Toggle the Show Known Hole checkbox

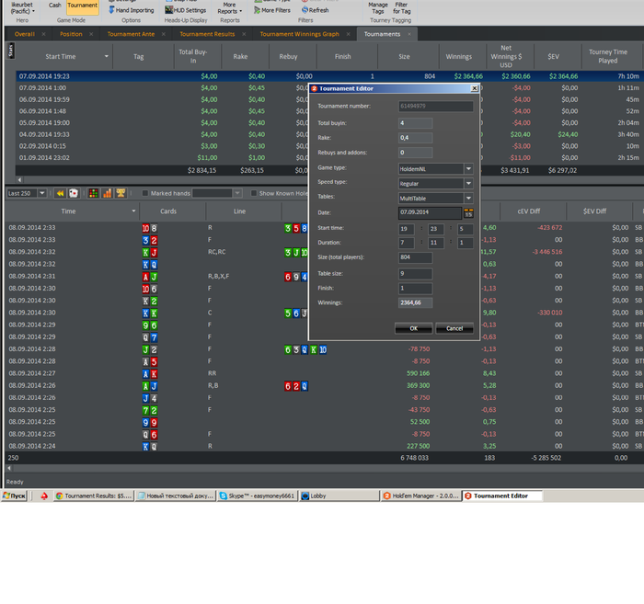coord(253,194)
